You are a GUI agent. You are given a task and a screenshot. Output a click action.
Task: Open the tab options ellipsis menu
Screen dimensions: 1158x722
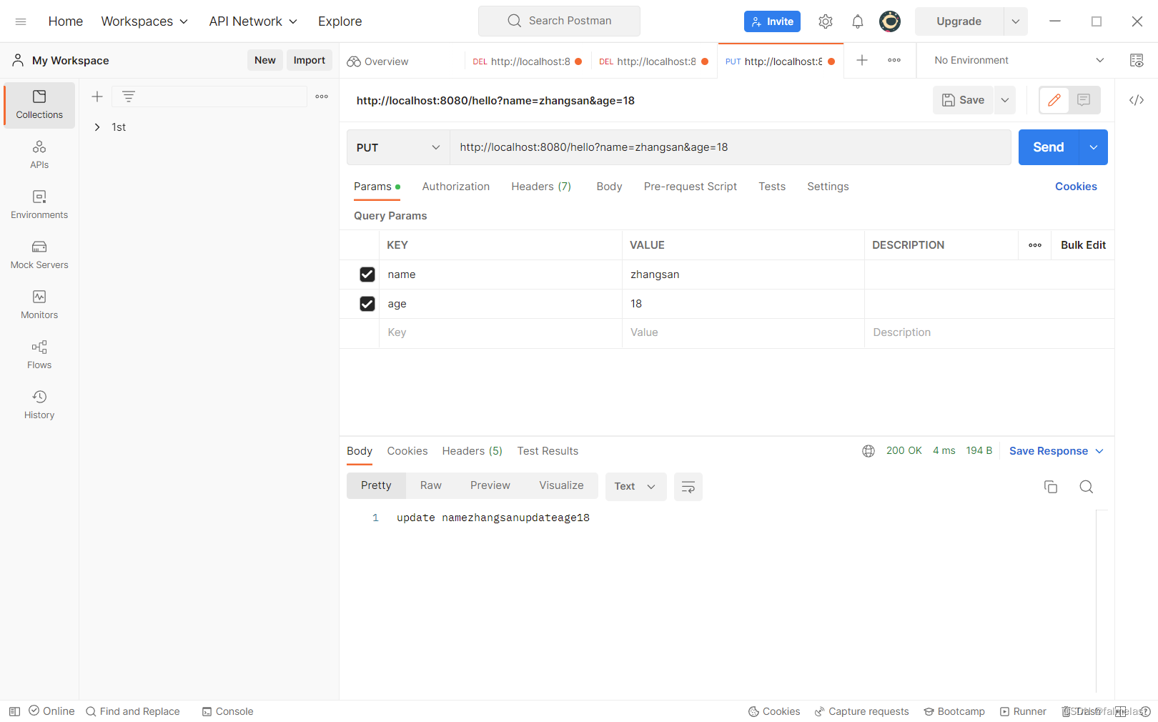pos(894,61)
